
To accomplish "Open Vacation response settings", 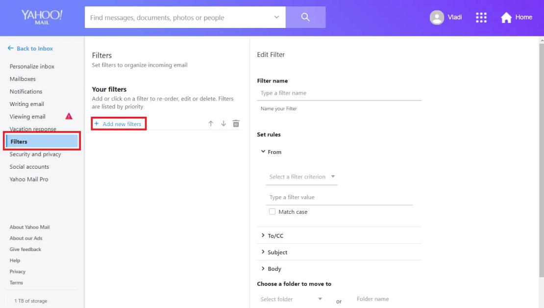I will click(x=32, y=128).
